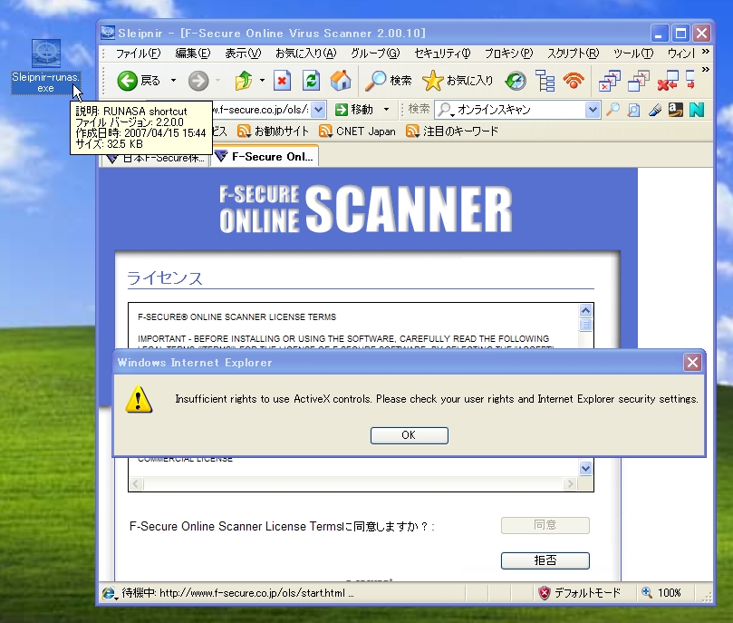Click the gray Forward arrow button
The image size is (733, 623).
click(198, 81)
